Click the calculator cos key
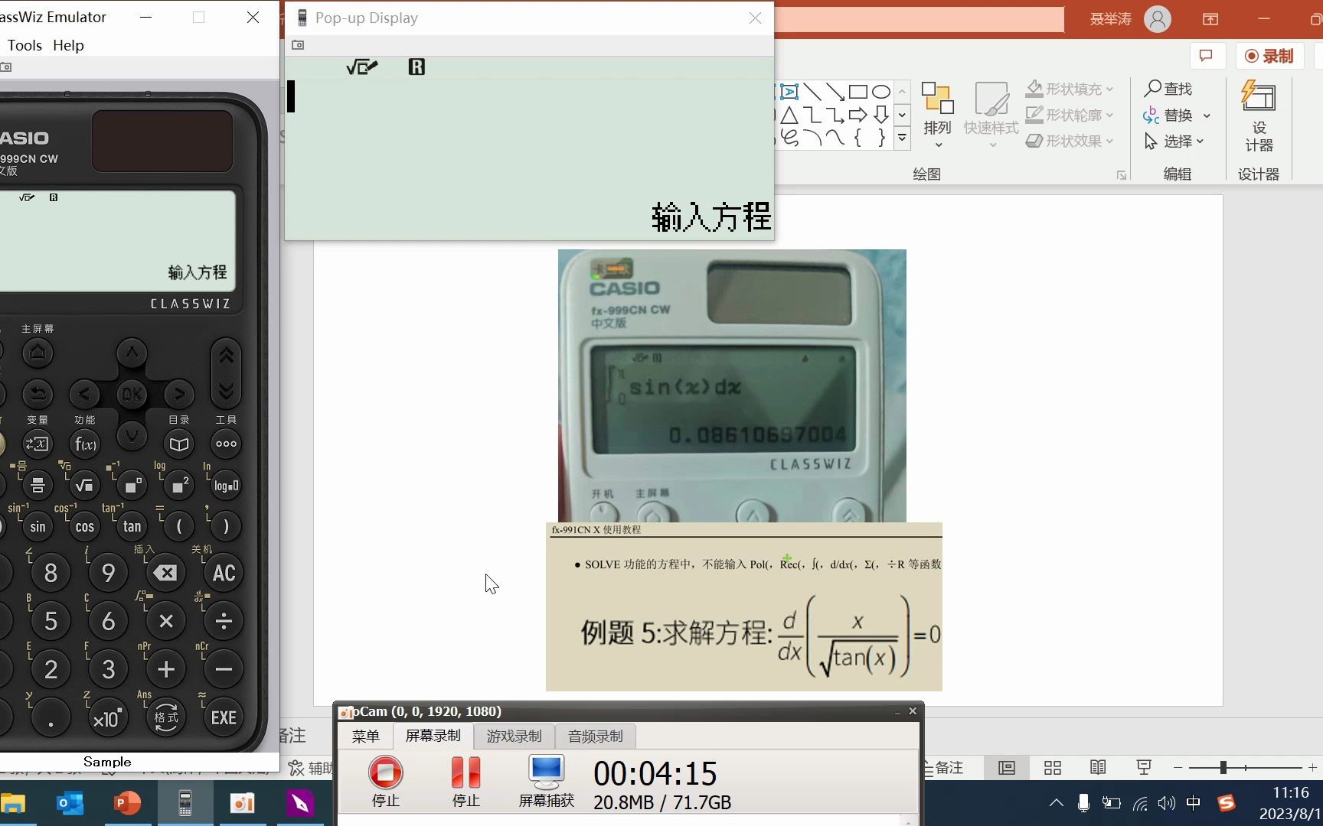 85,526
